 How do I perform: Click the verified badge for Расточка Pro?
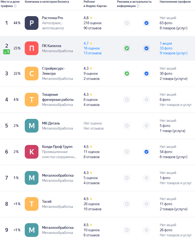pyautogui.click(x=146, y=23)
